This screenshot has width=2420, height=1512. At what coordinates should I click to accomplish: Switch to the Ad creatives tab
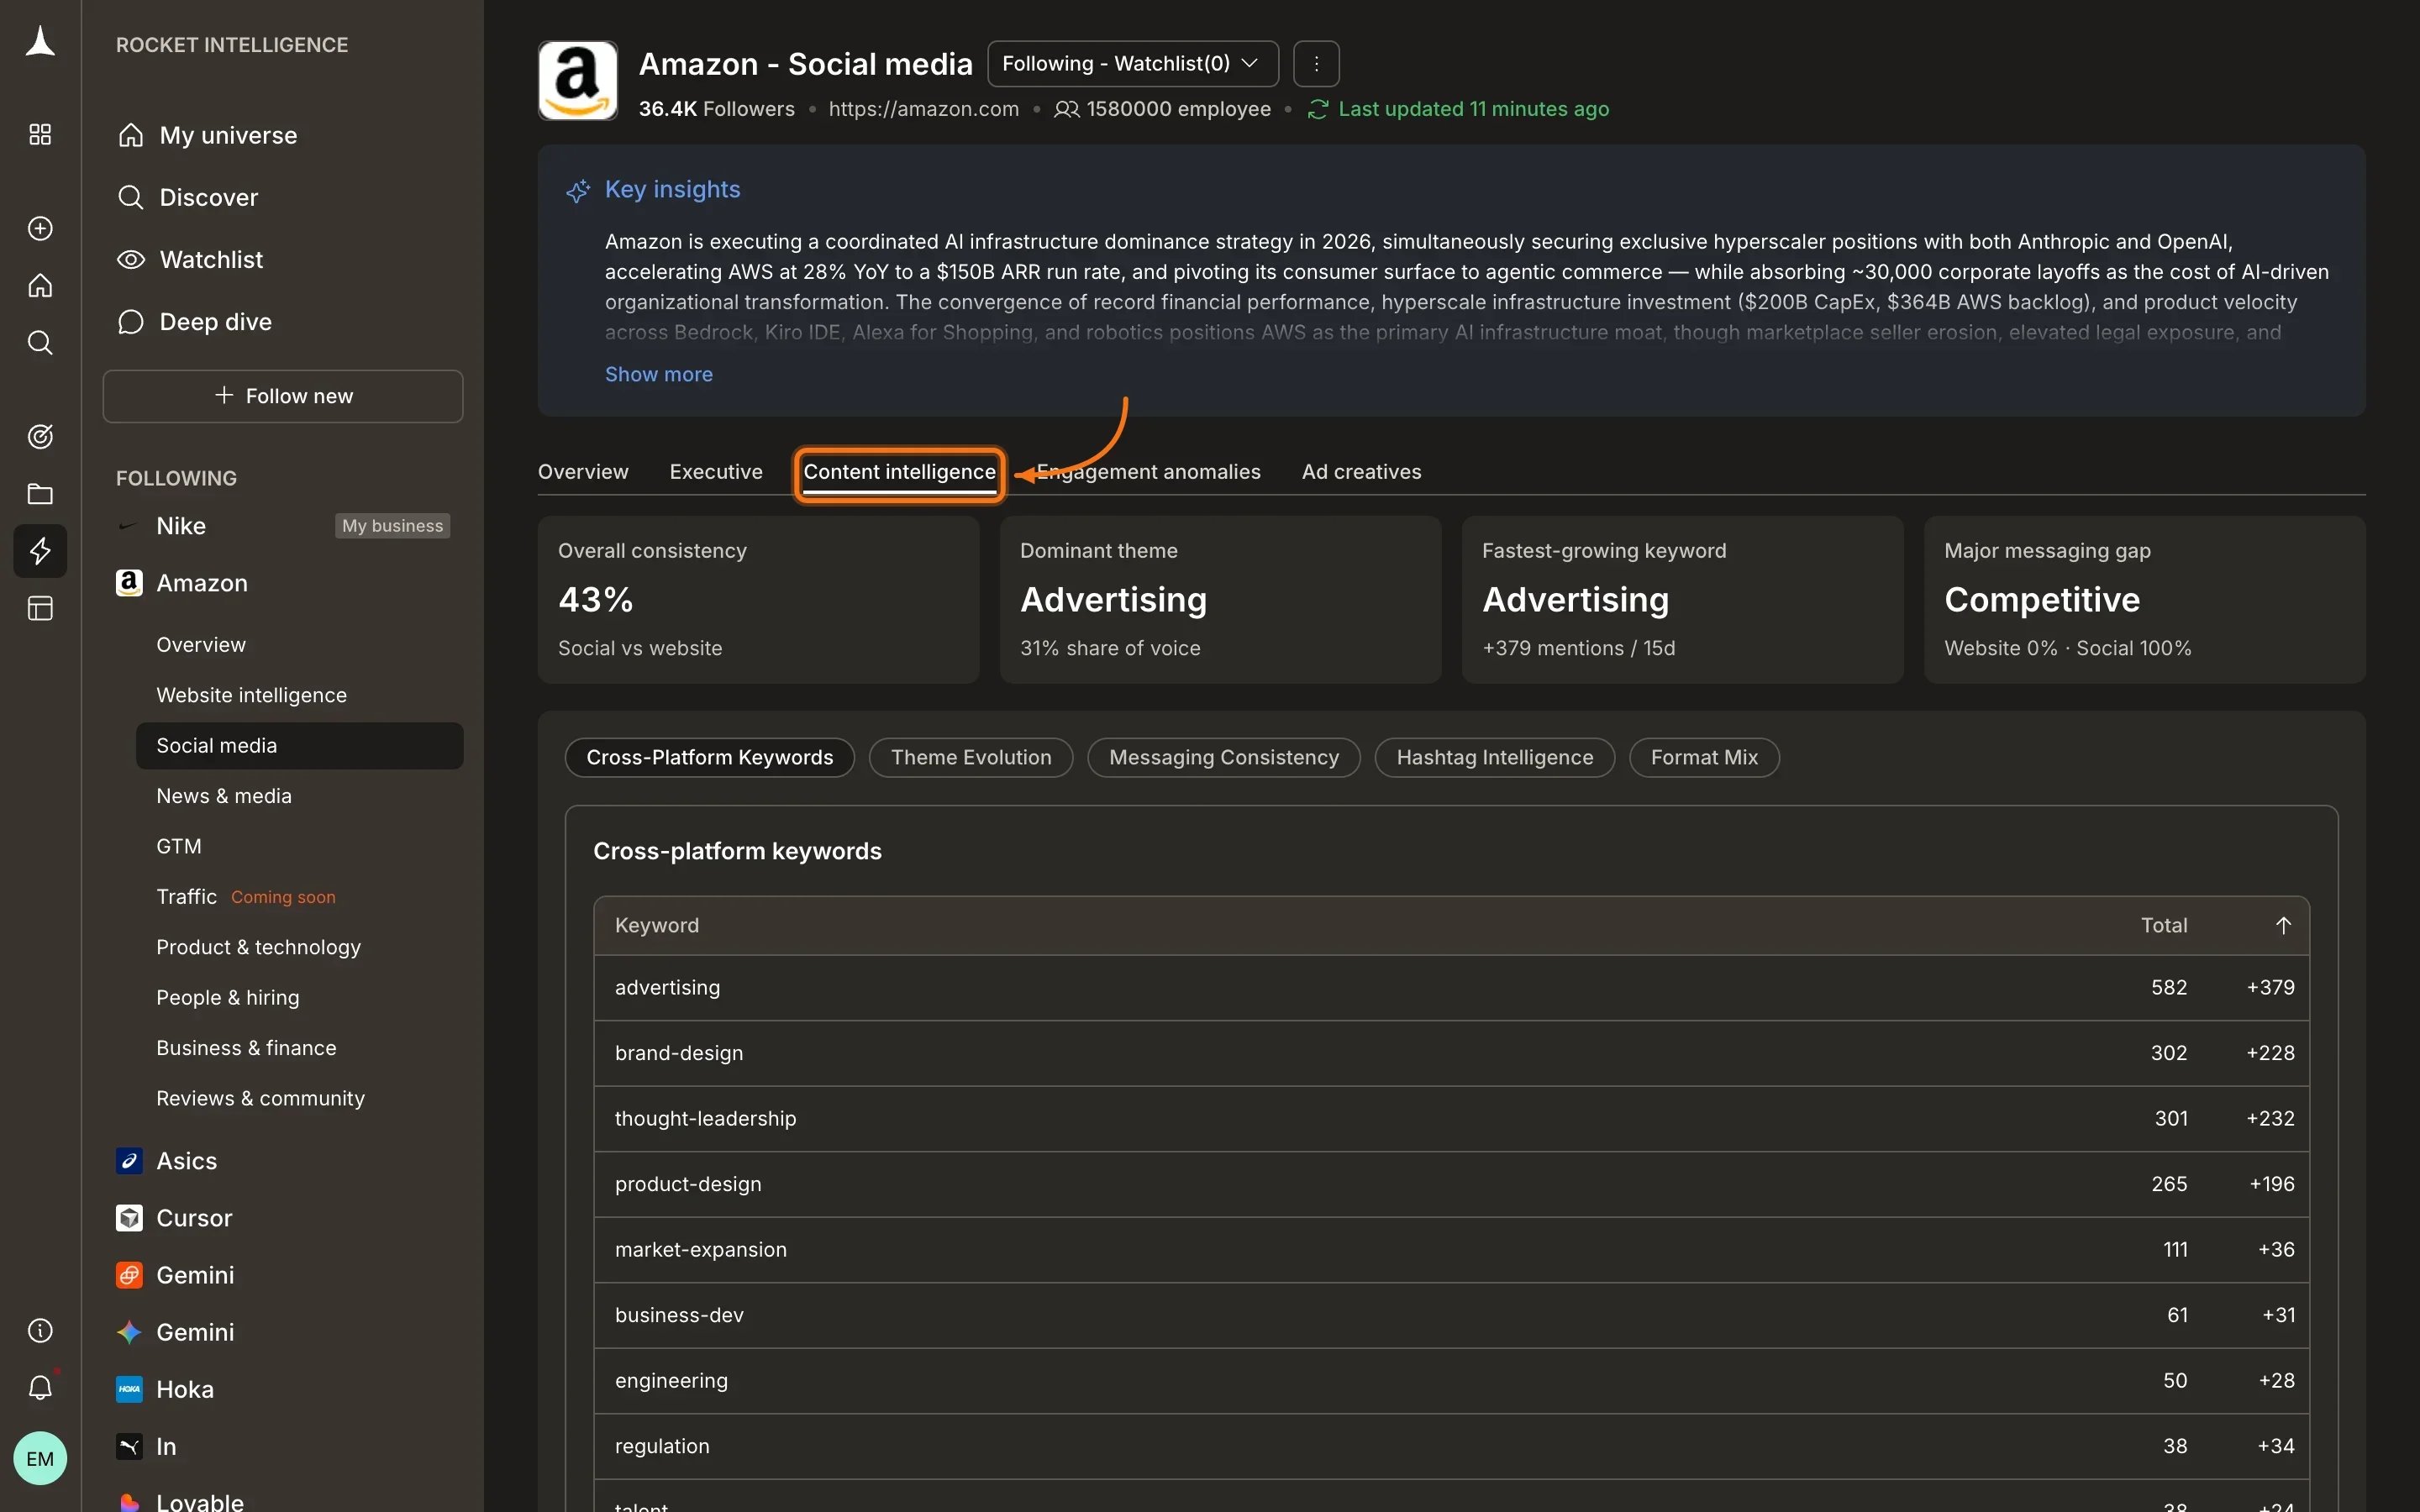(x=1361, y=471)
